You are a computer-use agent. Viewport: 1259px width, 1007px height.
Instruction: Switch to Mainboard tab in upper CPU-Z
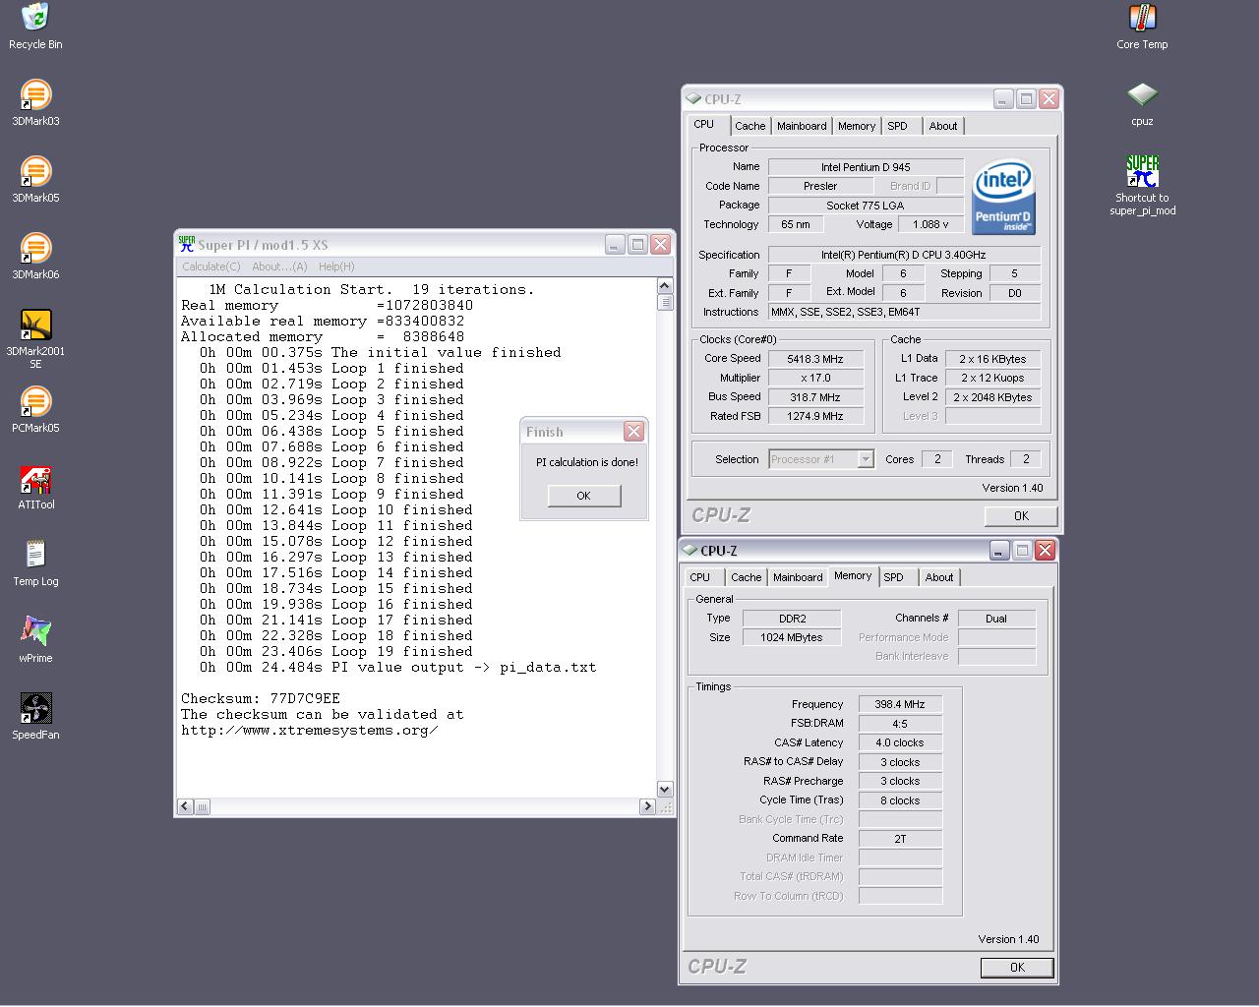point(802,126)
